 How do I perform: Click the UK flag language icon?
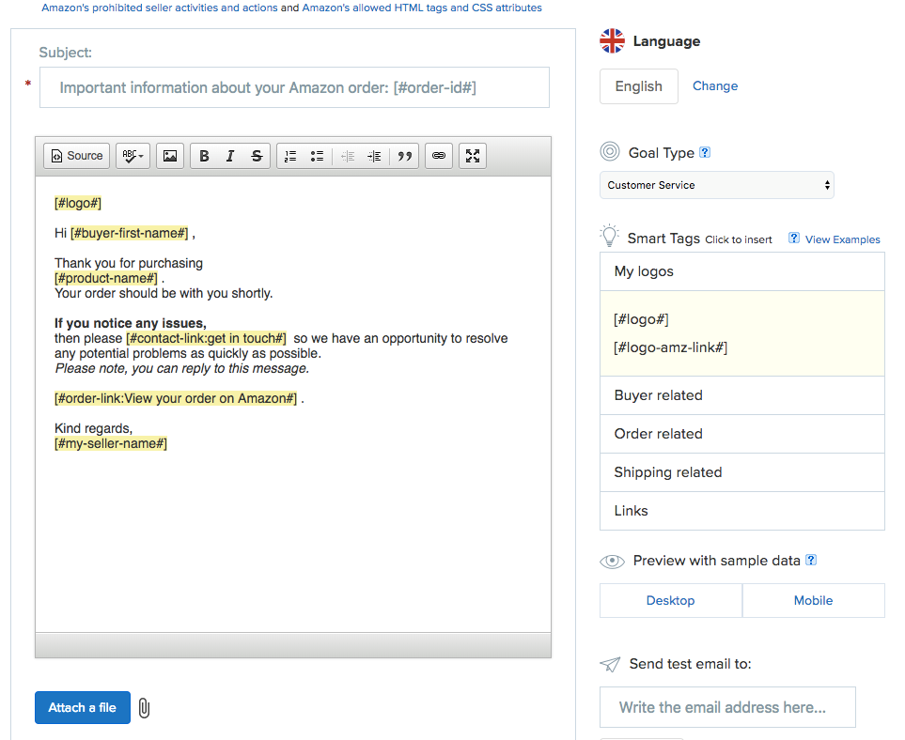point(612,41)
